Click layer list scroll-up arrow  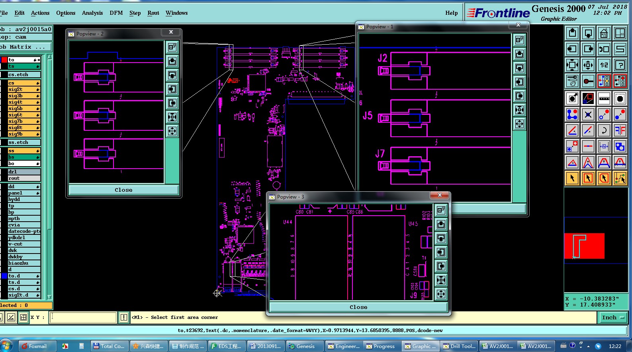49,57
